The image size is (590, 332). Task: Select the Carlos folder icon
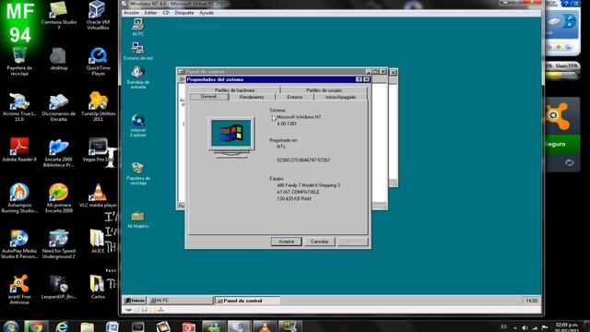tap(98, 288)
